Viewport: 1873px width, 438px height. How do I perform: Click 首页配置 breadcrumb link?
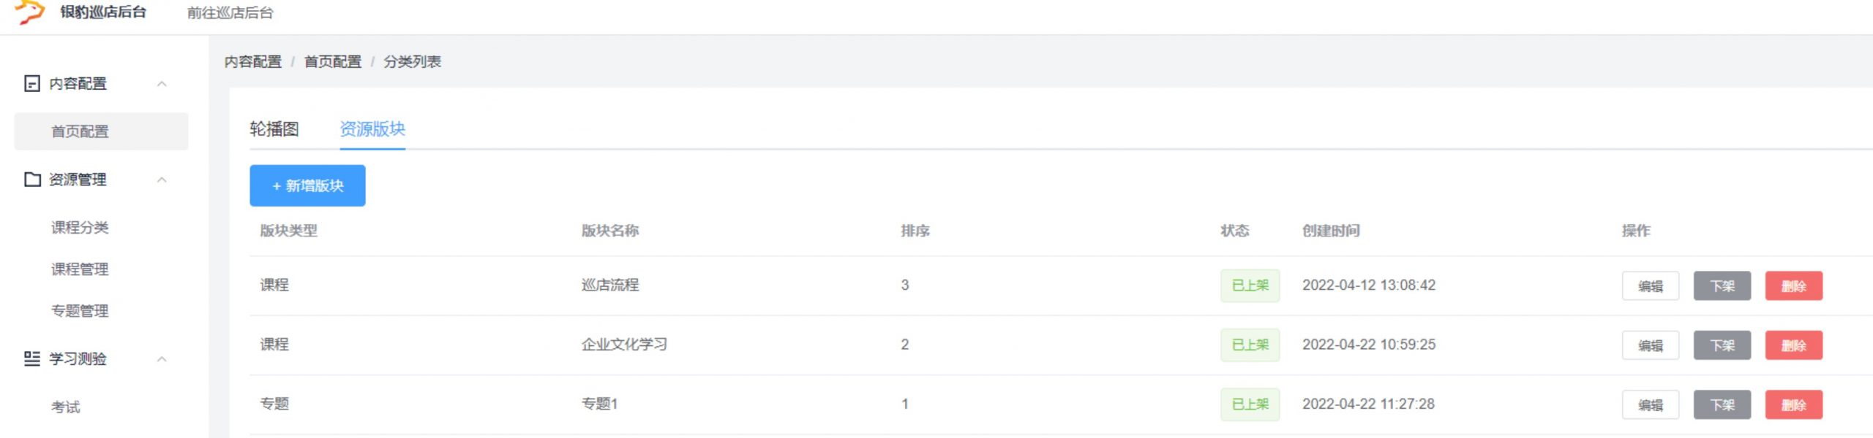333,62
